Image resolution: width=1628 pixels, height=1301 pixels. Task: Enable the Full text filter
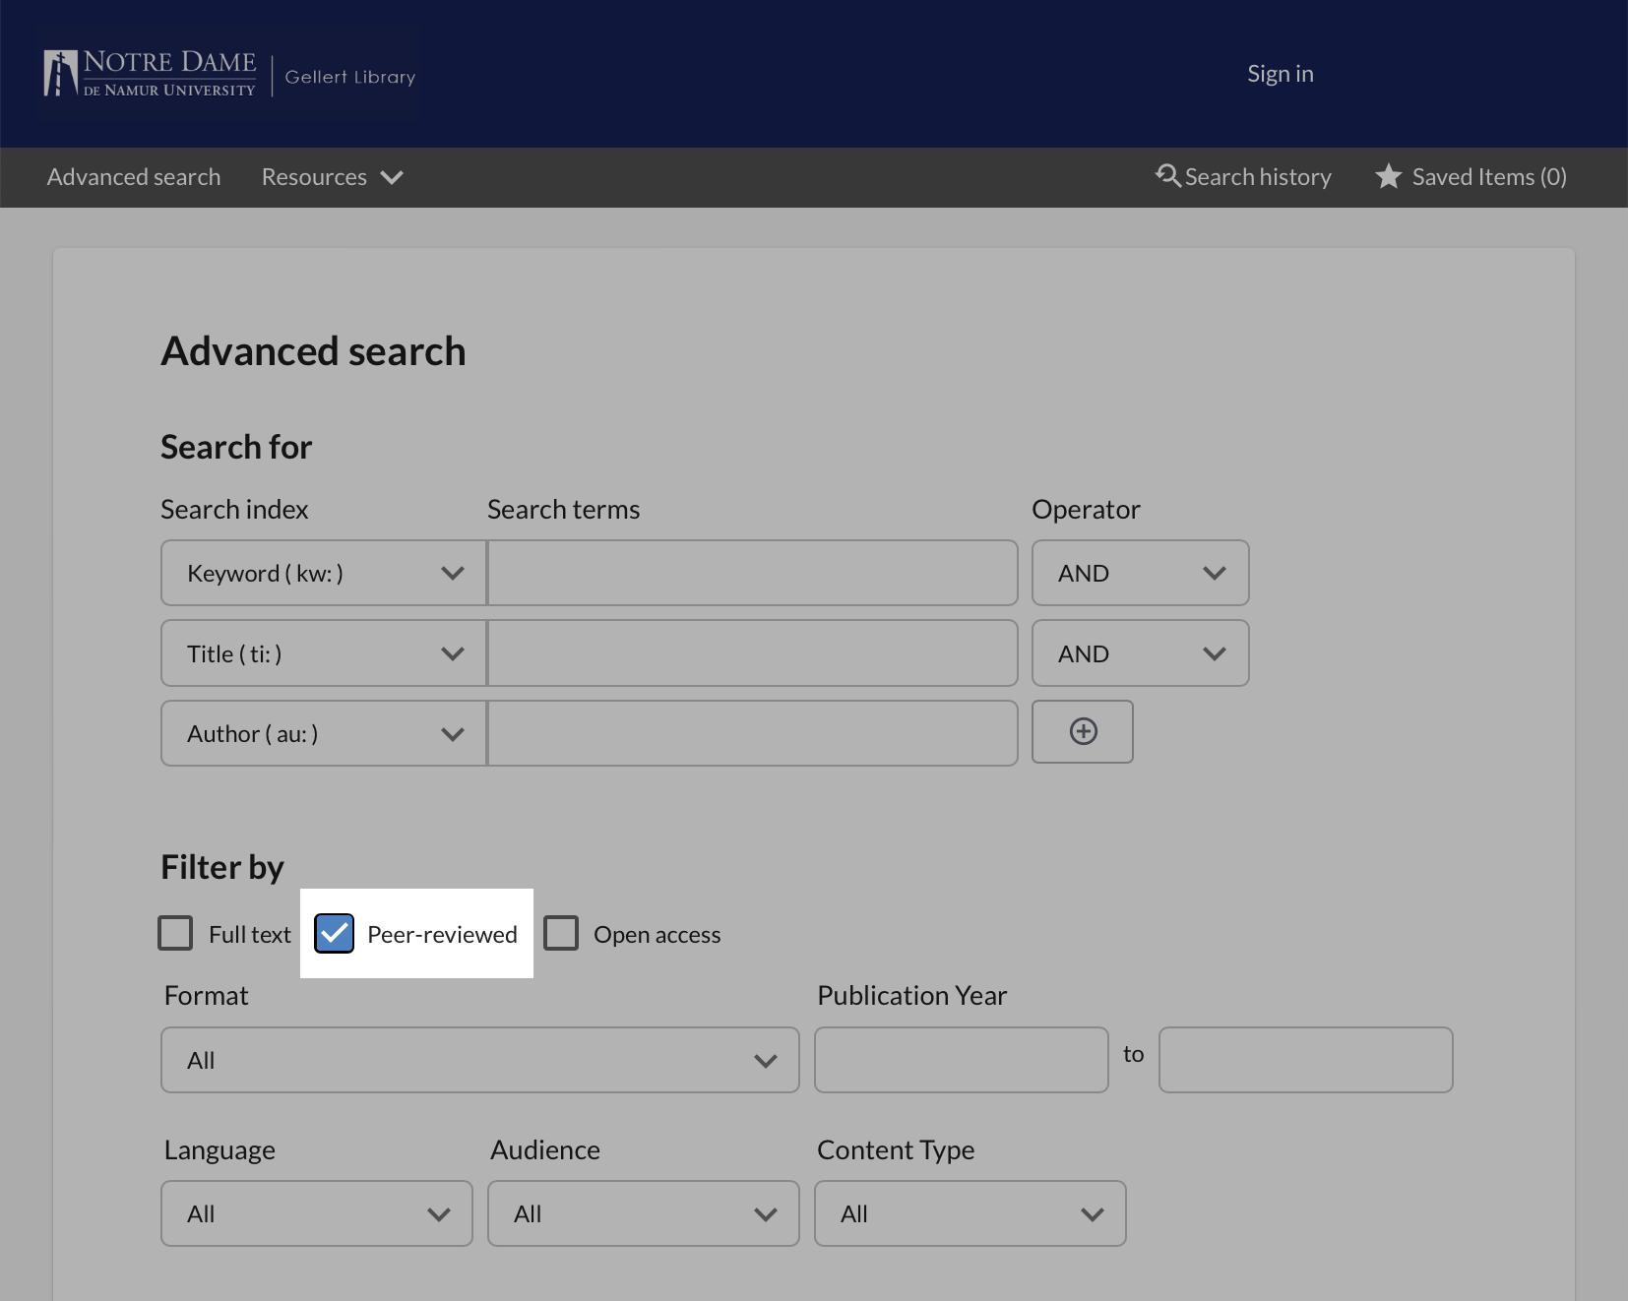coord(175,933)
